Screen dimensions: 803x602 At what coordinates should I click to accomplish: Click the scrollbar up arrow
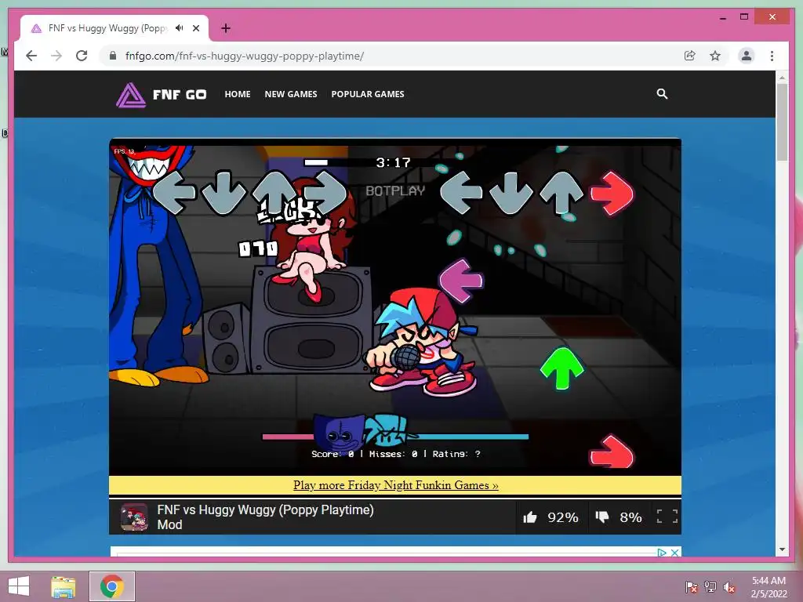(782, 78)
